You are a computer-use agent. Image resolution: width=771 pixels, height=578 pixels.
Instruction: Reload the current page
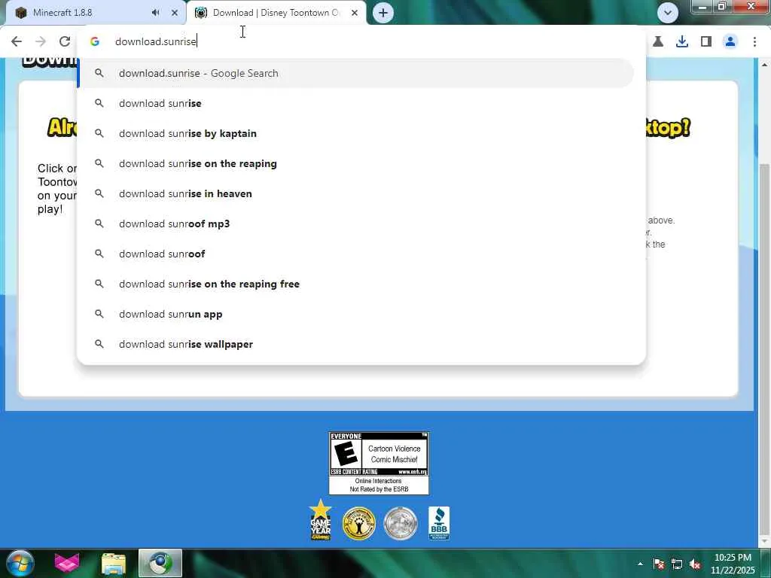[x=65, y=41]
